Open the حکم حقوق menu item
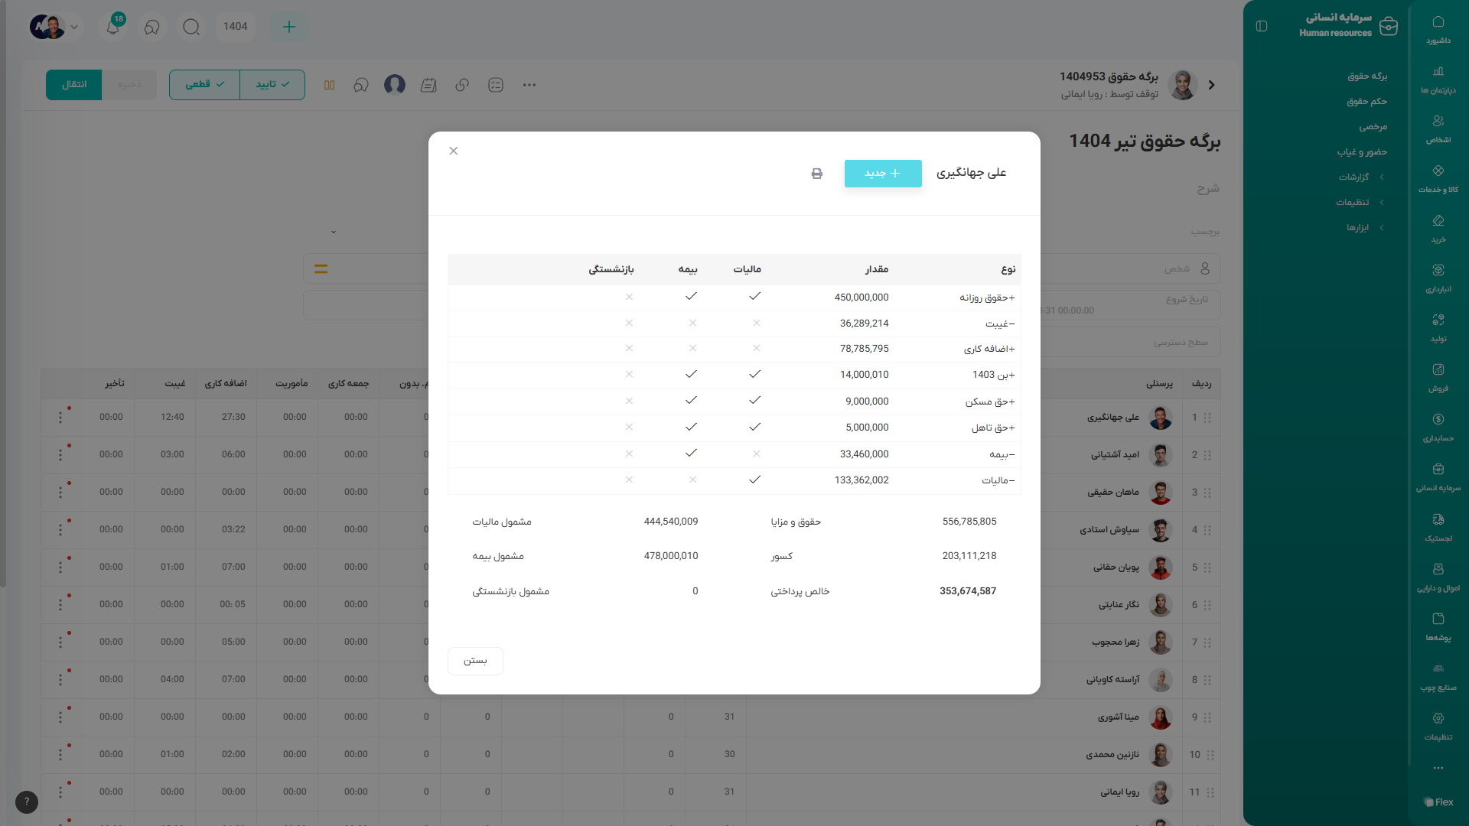This screenshot has width=1469, height=826. click(x=1366, y=102)
